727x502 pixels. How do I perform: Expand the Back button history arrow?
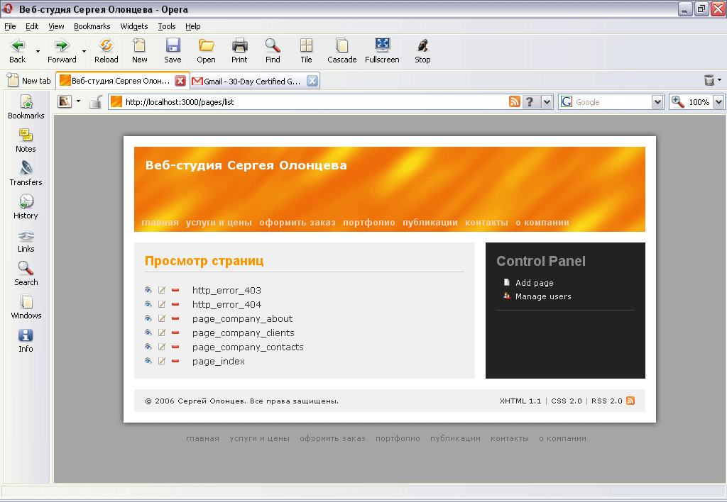(38, 51)
